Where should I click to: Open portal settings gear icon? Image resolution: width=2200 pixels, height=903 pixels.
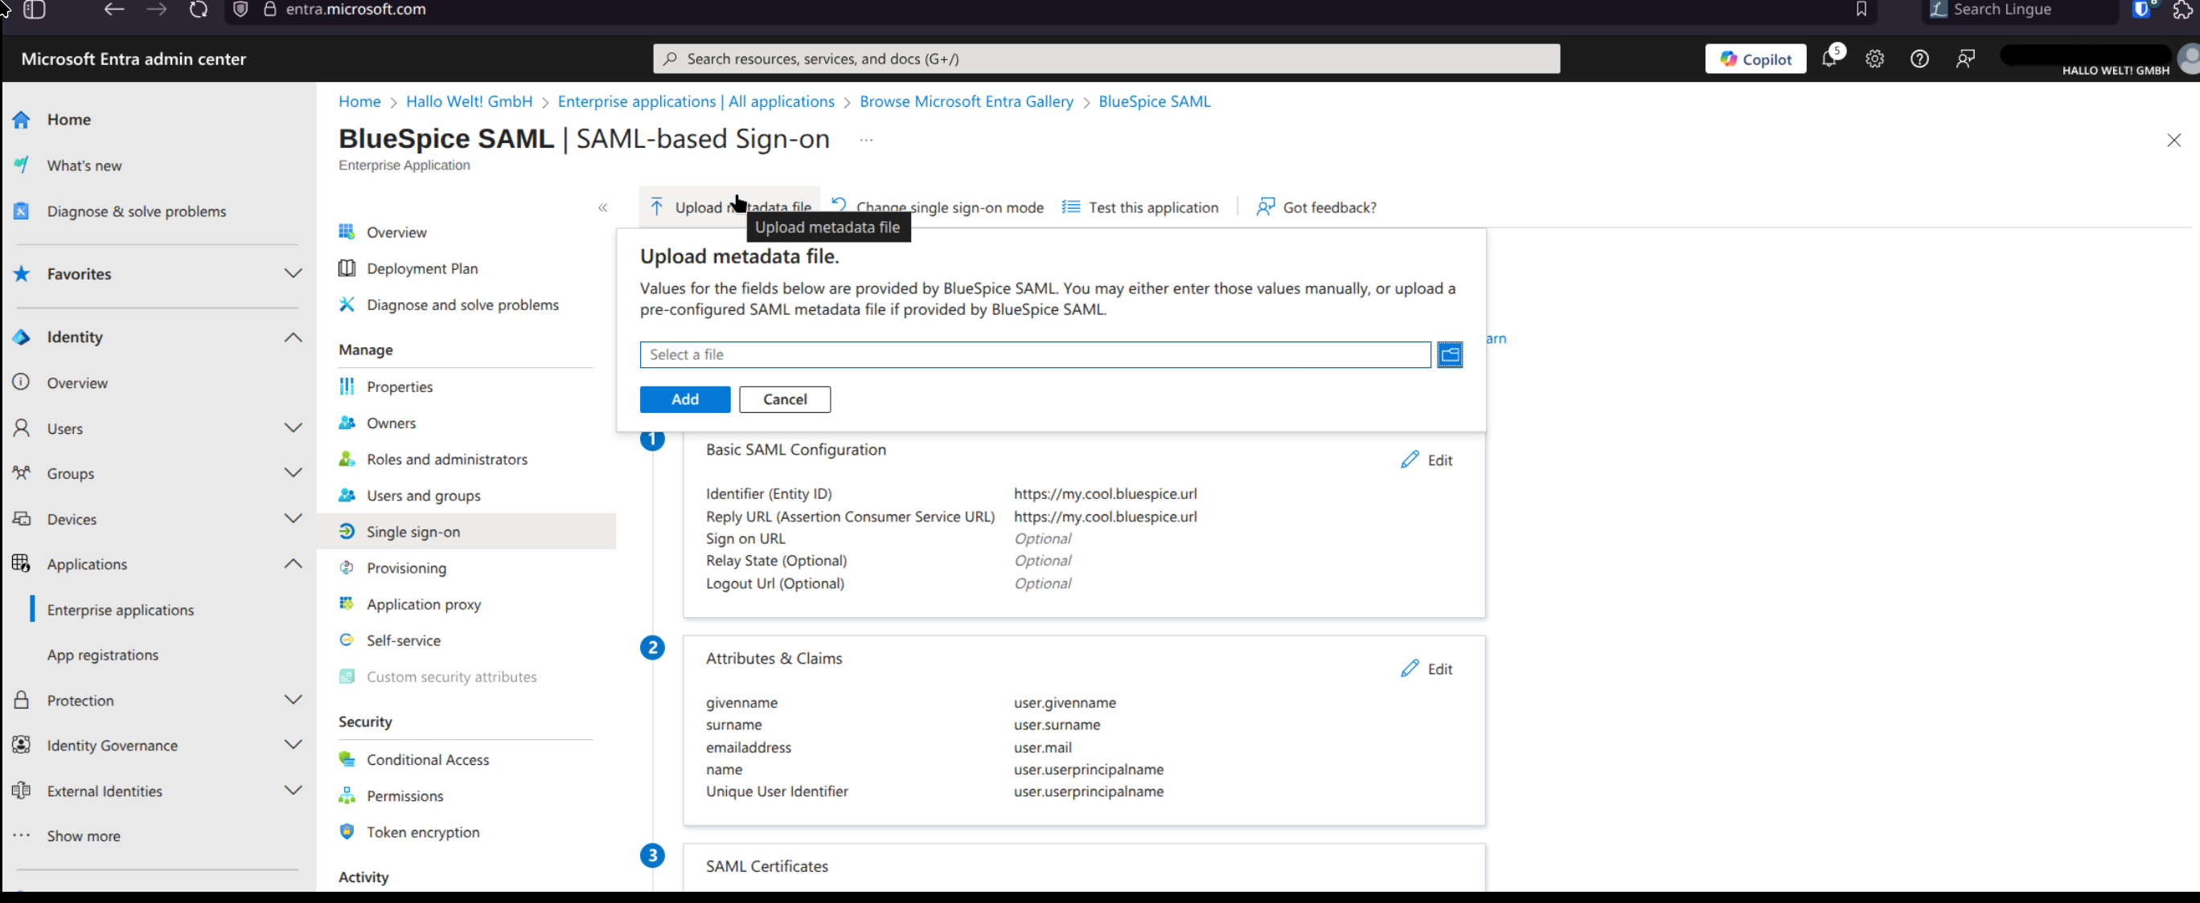[1874, 59]
